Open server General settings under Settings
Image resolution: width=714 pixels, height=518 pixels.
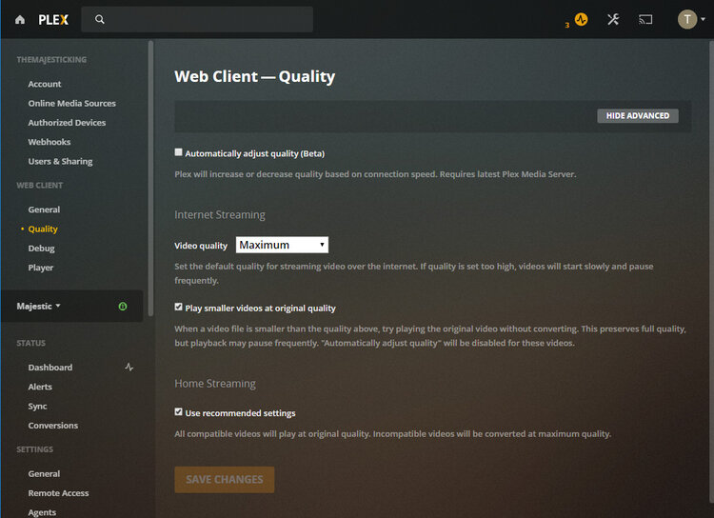click(44, 474)
